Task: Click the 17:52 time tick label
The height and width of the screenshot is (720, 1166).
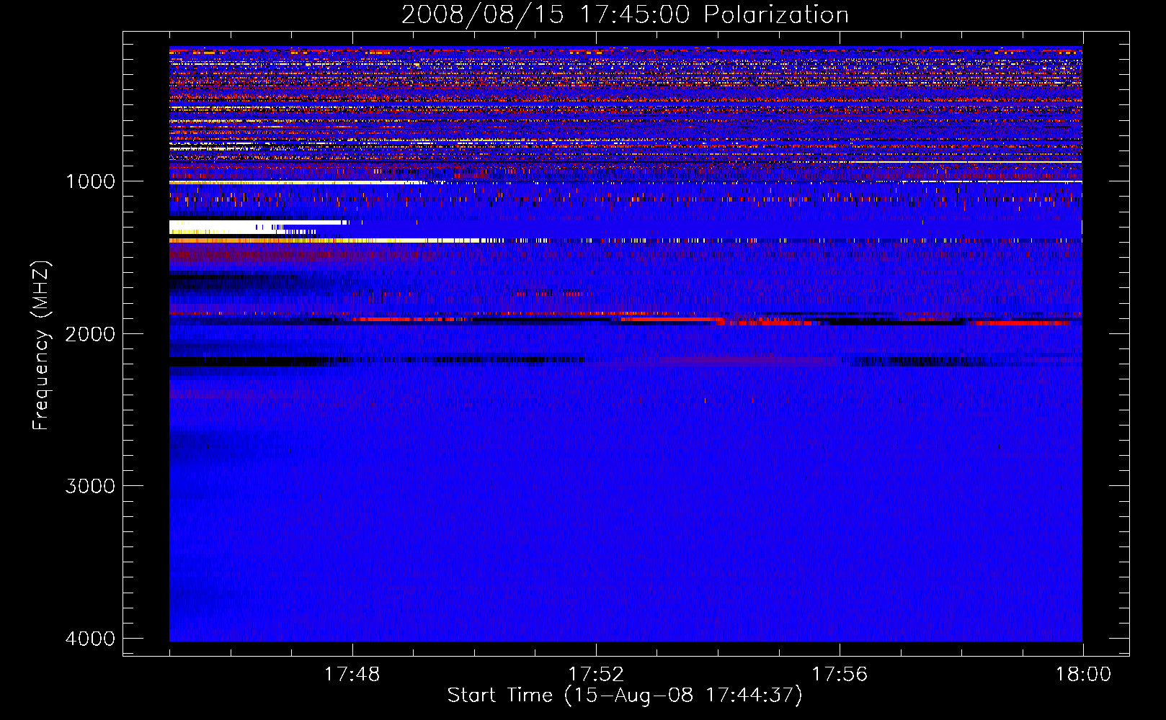Action: pyautogui.click(x=595, y=675)
